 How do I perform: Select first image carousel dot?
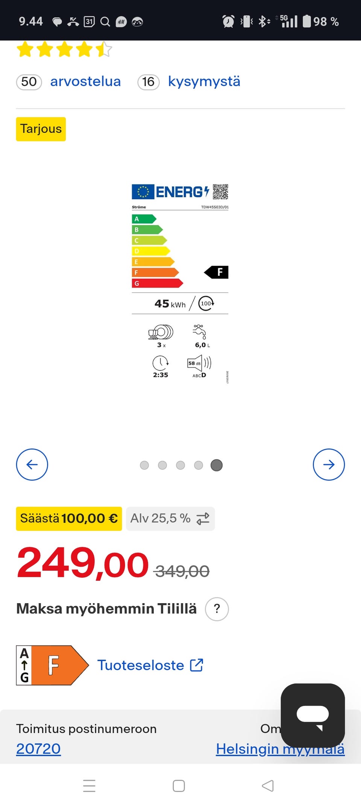(x=144, y=465)
